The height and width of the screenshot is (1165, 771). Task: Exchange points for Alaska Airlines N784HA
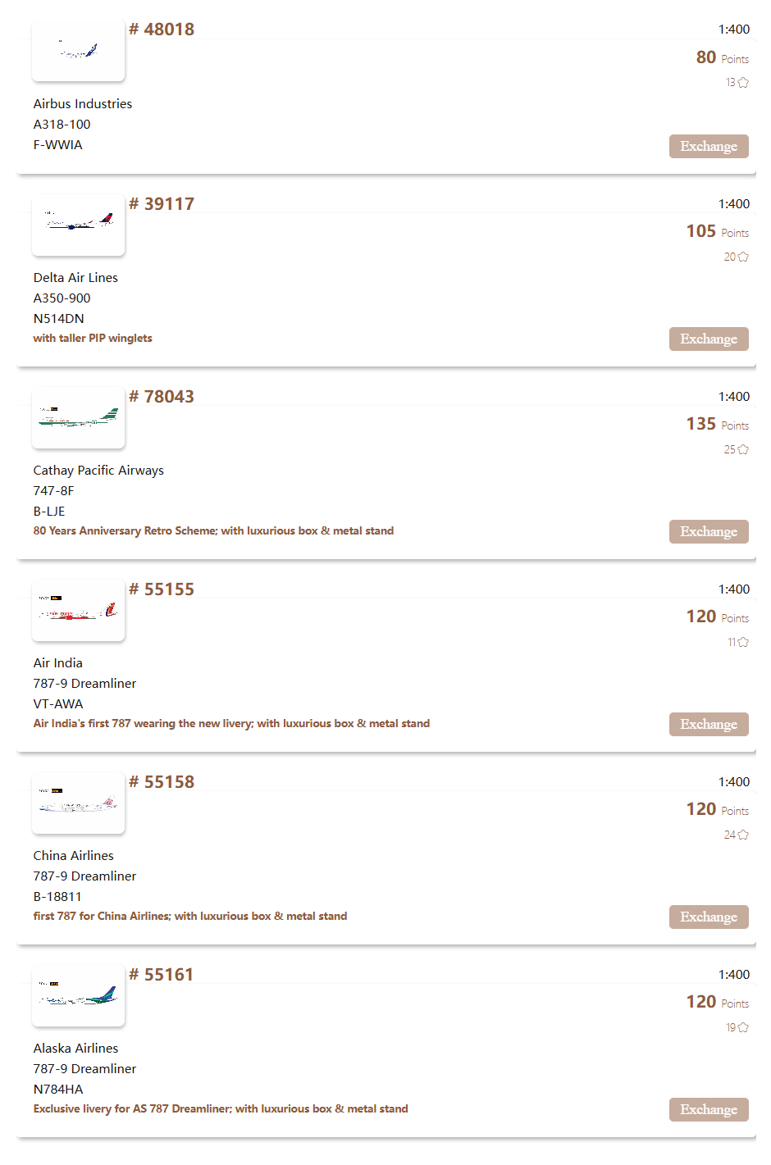click(709, 1109)
